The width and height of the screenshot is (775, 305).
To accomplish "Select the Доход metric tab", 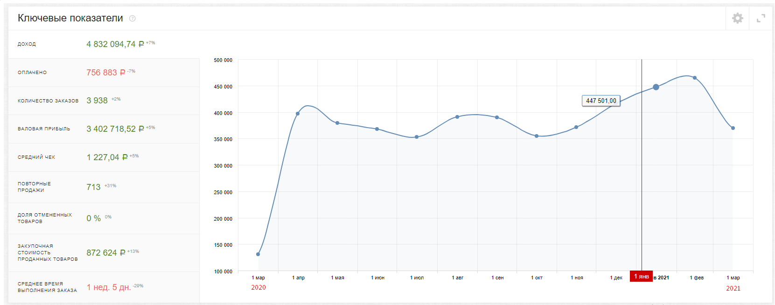I will click(104, 44).
